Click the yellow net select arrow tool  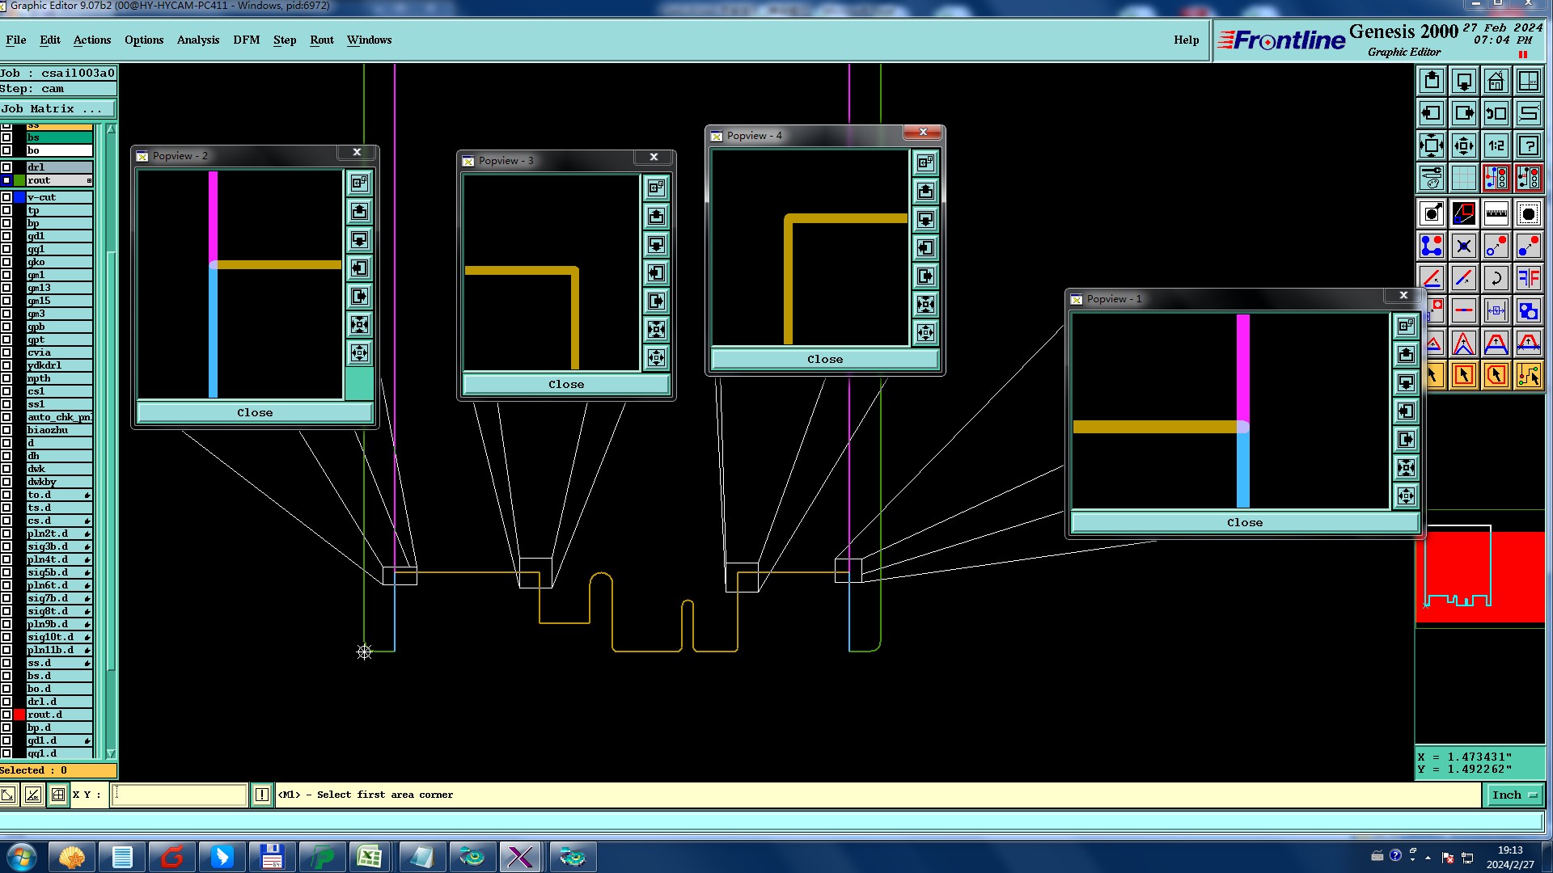tap(1529, 375)
